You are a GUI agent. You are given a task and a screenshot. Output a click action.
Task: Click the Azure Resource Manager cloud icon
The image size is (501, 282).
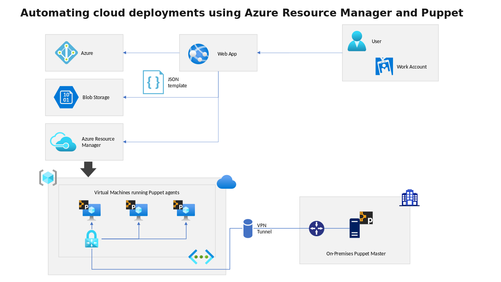63,142
